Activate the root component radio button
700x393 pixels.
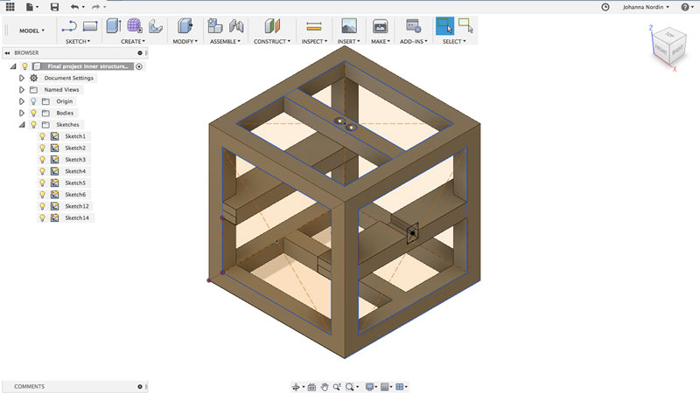point(139,66)
